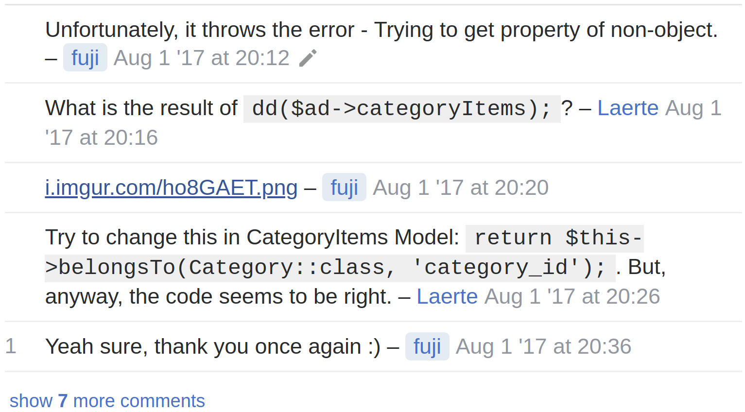Image resolution: width=745 pixels, height=412 pixels.
Task: Open Laerte's profile on the belongsTo comment
Action: (447, 296)
